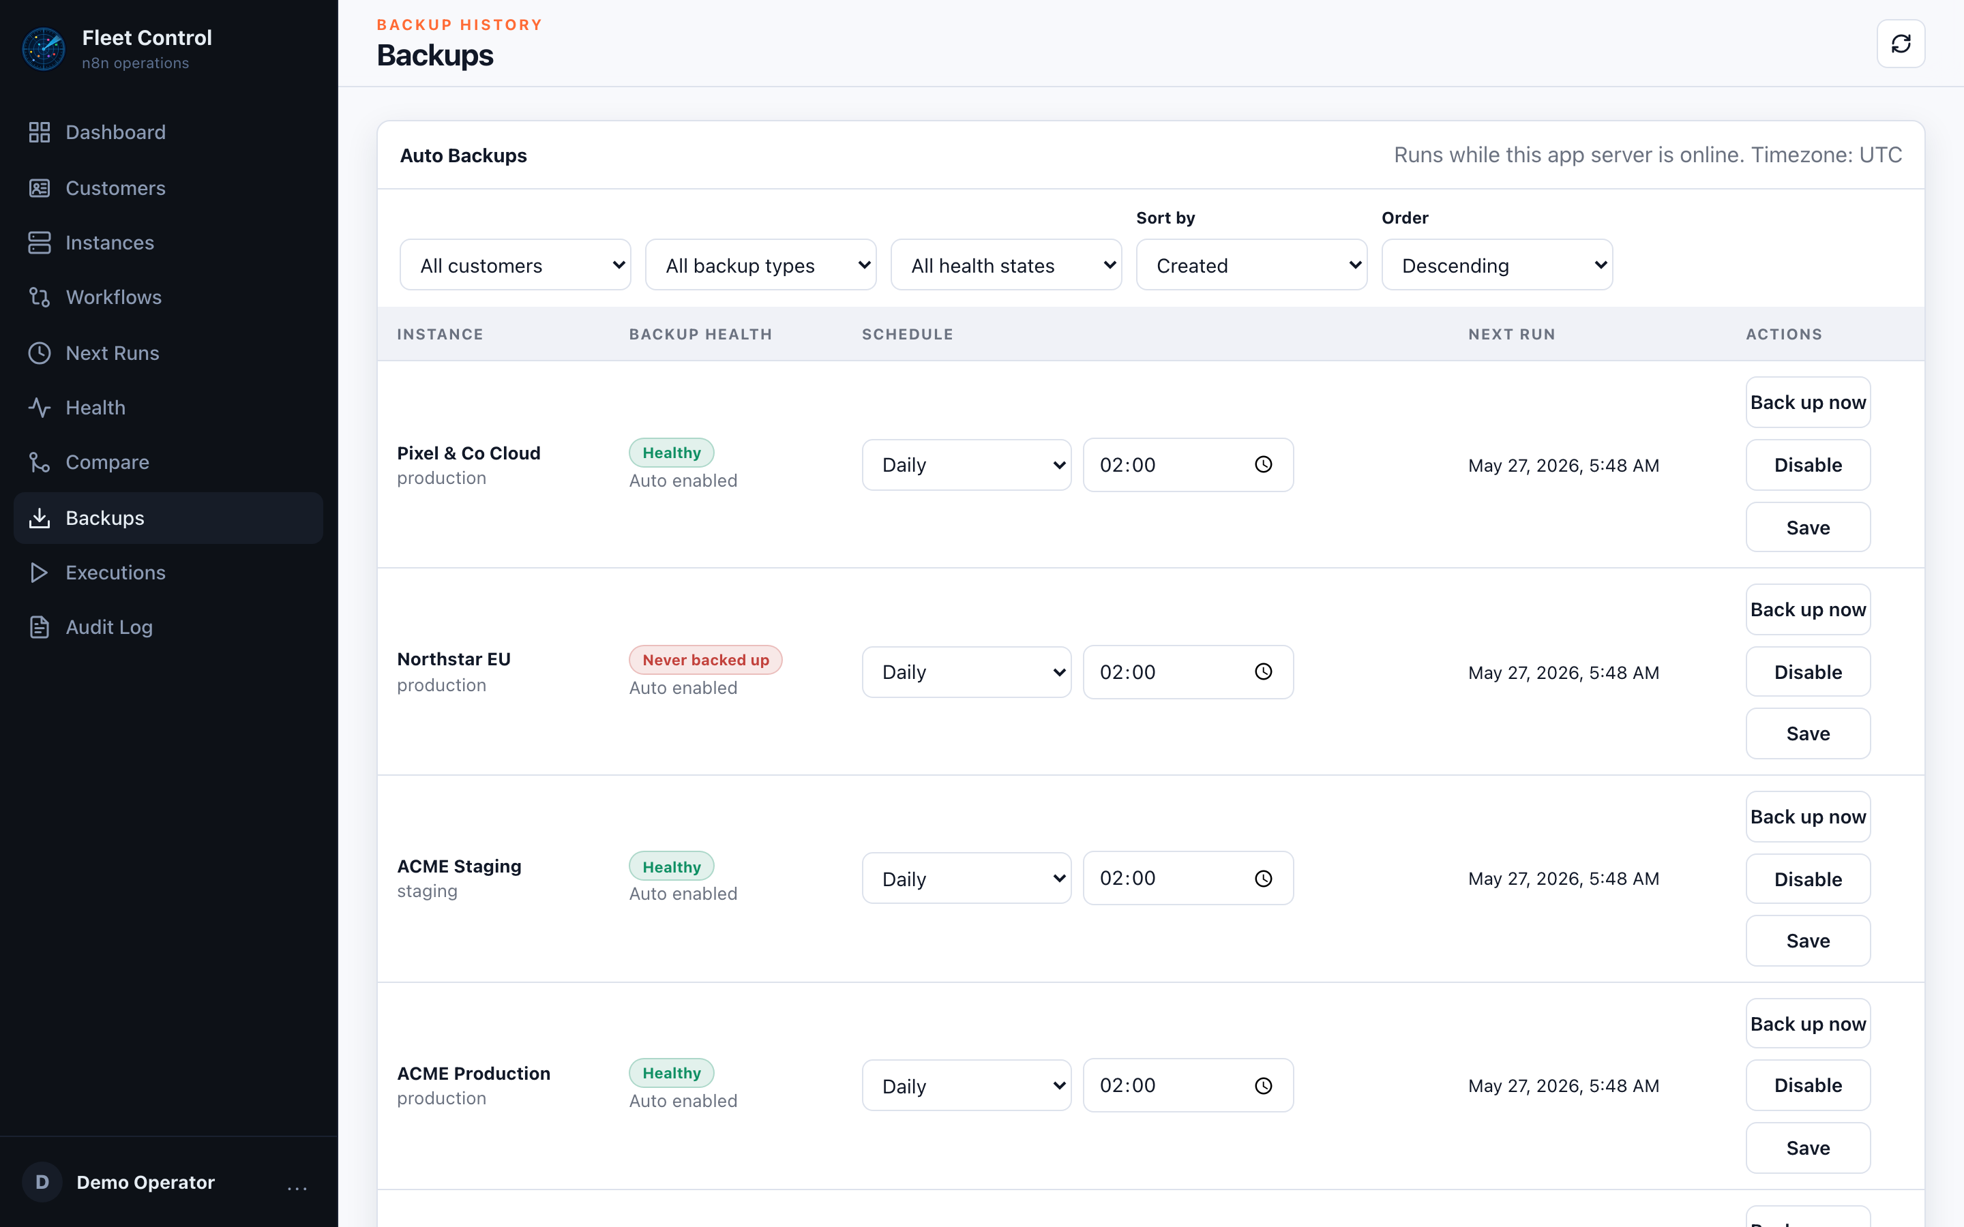Screen dimensions: 1964x1227
Task: Click Back up now for Pixel & Co Cloud
Action: pos(1809,402)
